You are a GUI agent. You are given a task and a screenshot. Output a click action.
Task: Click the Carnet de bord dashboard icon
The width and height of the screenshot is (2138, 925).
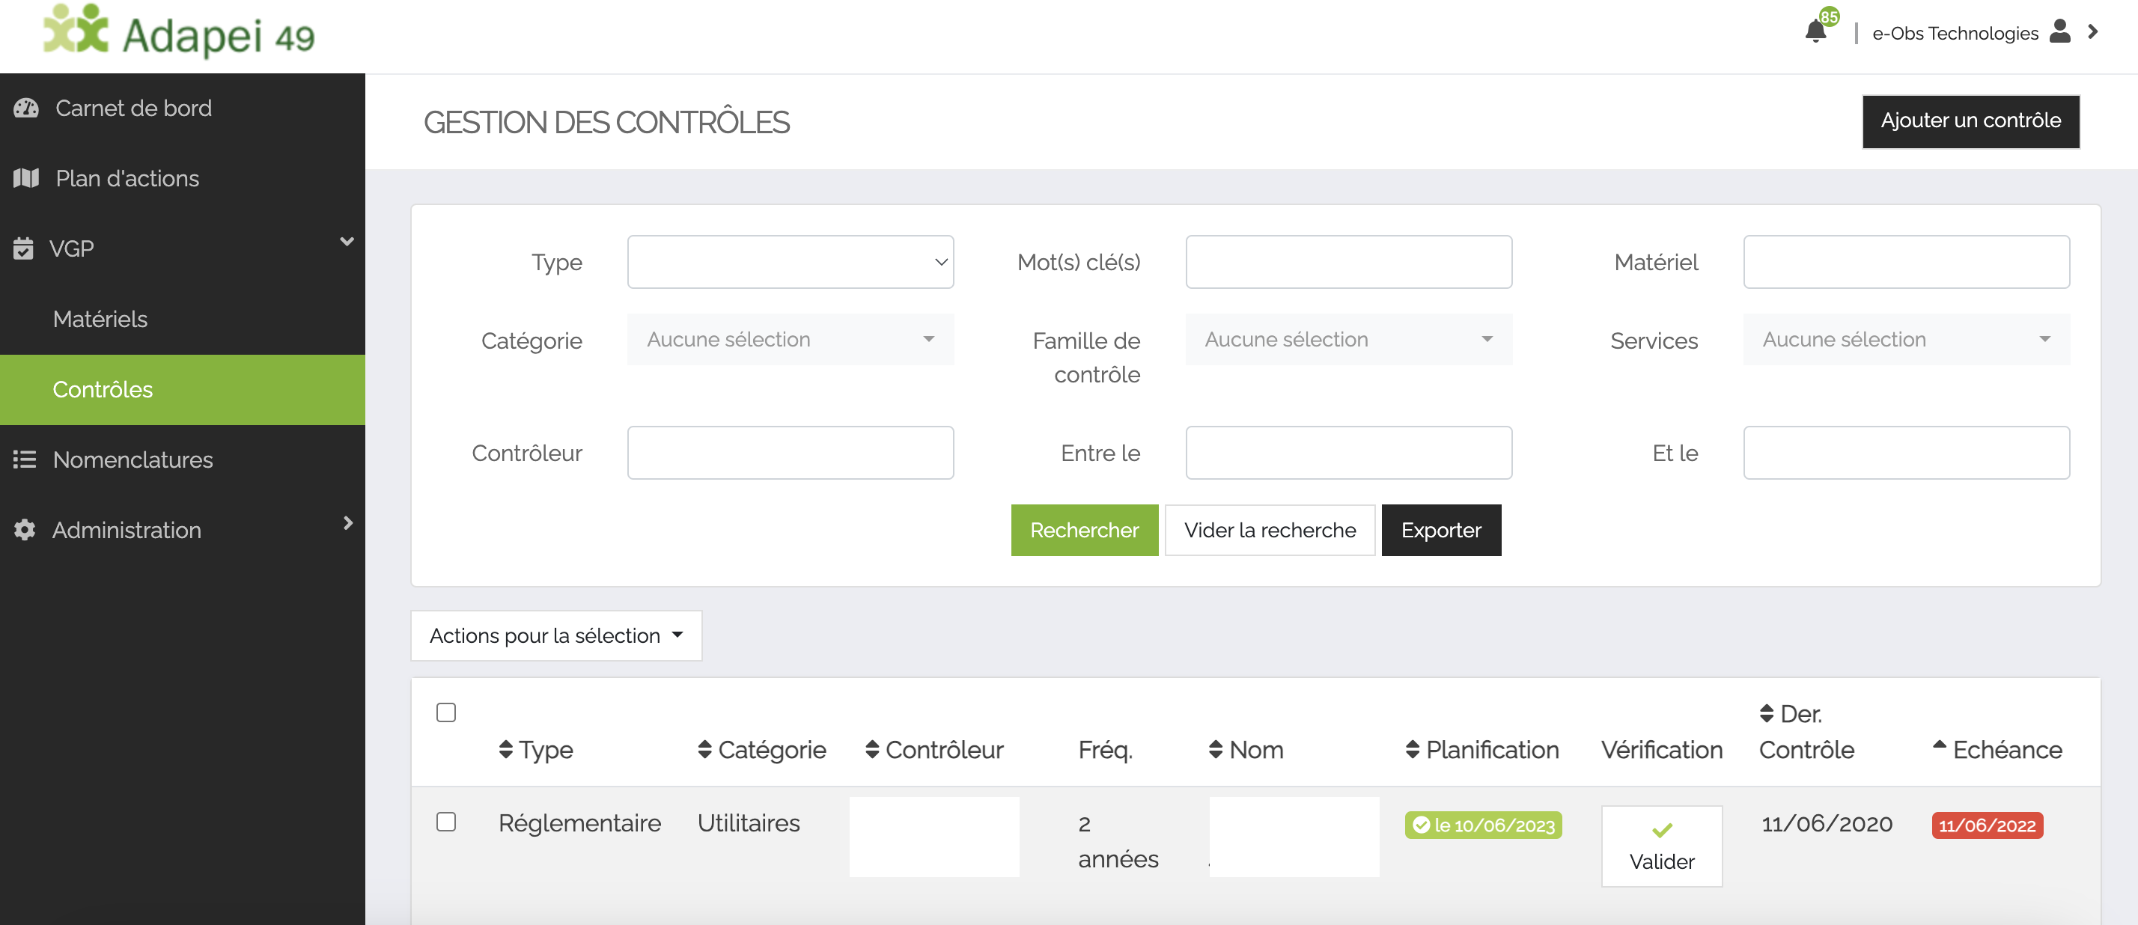click(25, 108)
